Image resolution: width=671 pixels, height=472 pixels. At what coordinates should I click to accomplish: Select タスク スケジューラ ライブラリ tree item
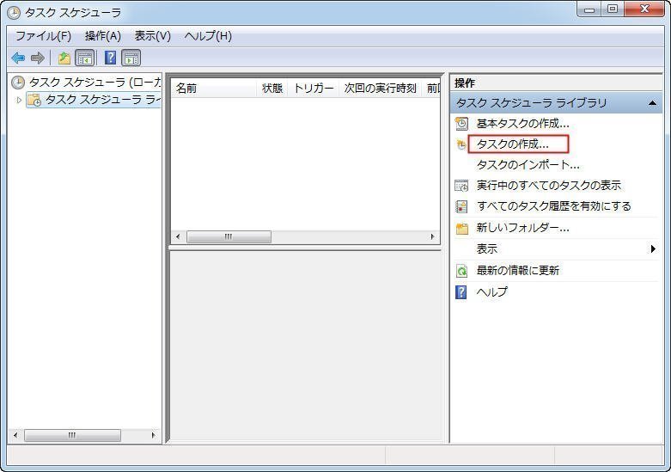(103, 100)
